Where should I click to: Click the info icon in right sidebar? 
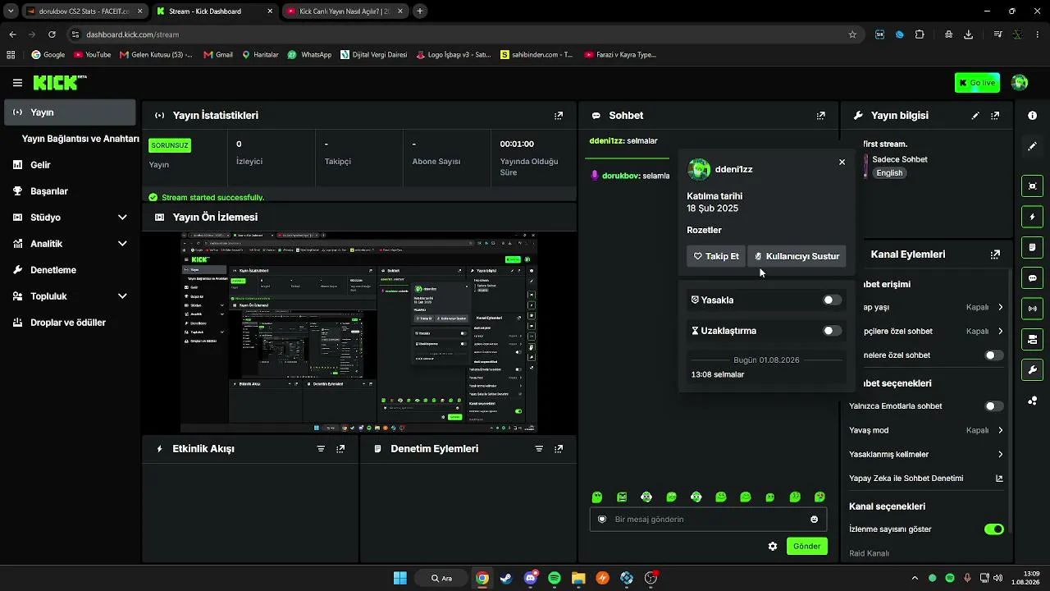click(1032, 116)
